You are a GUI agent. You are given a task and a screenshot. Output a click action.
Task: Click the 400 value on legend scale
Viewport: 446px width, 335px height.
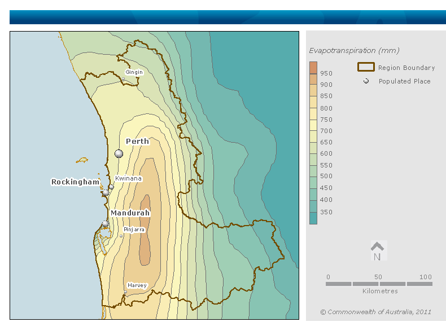click(326, 200)
